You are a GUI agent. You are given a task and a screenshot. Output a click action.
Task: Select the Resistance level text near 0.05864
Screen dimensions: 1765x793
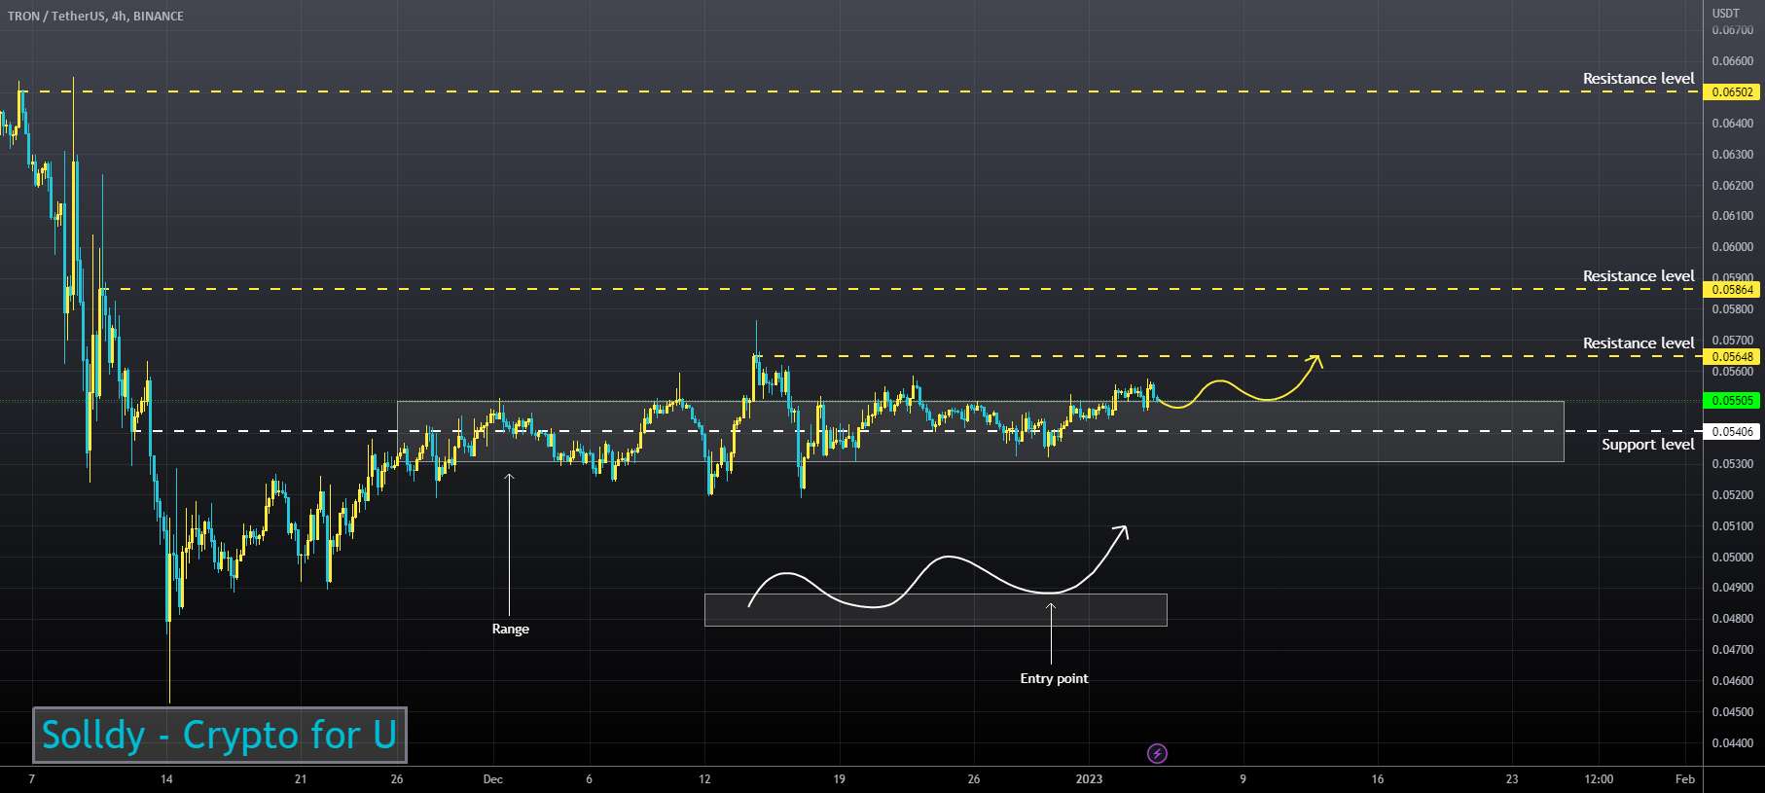coord(1638,276)
